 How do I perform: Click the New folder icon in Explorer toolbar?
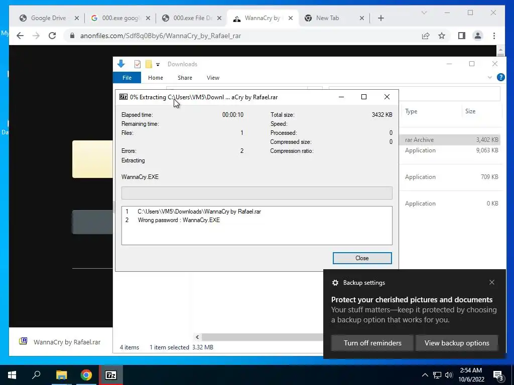pos(149,64)
